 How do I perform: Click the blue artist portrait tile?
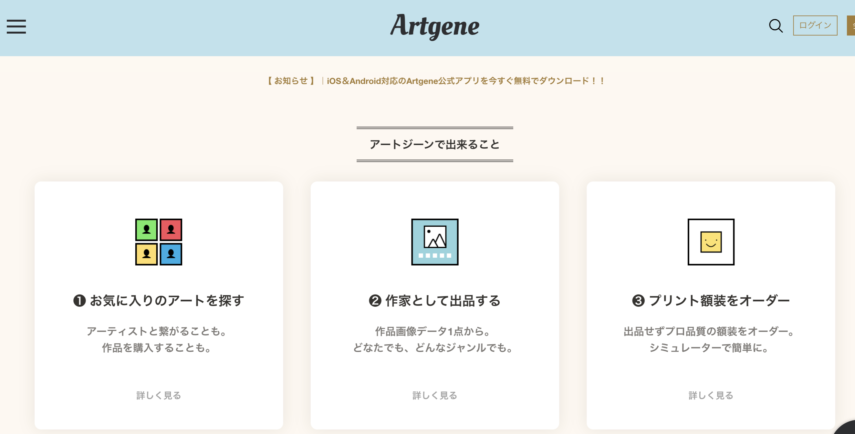click(171, 254)
